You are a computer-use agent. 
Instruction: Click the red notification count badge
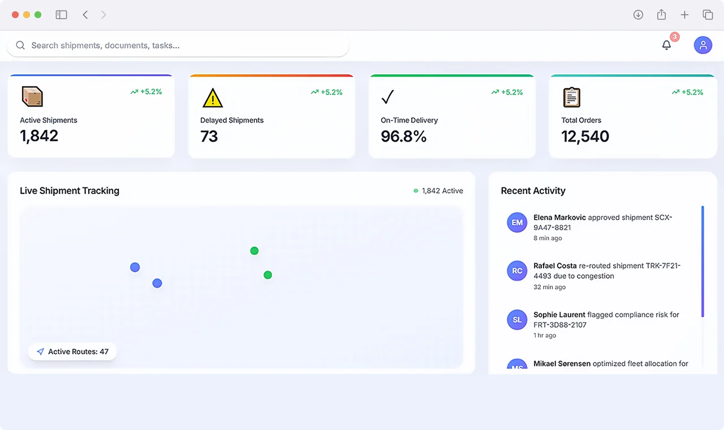(x=674, y=37)
